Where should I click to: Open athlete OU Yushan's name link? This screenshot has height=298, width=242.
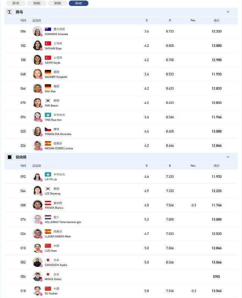tap(51, 294)
